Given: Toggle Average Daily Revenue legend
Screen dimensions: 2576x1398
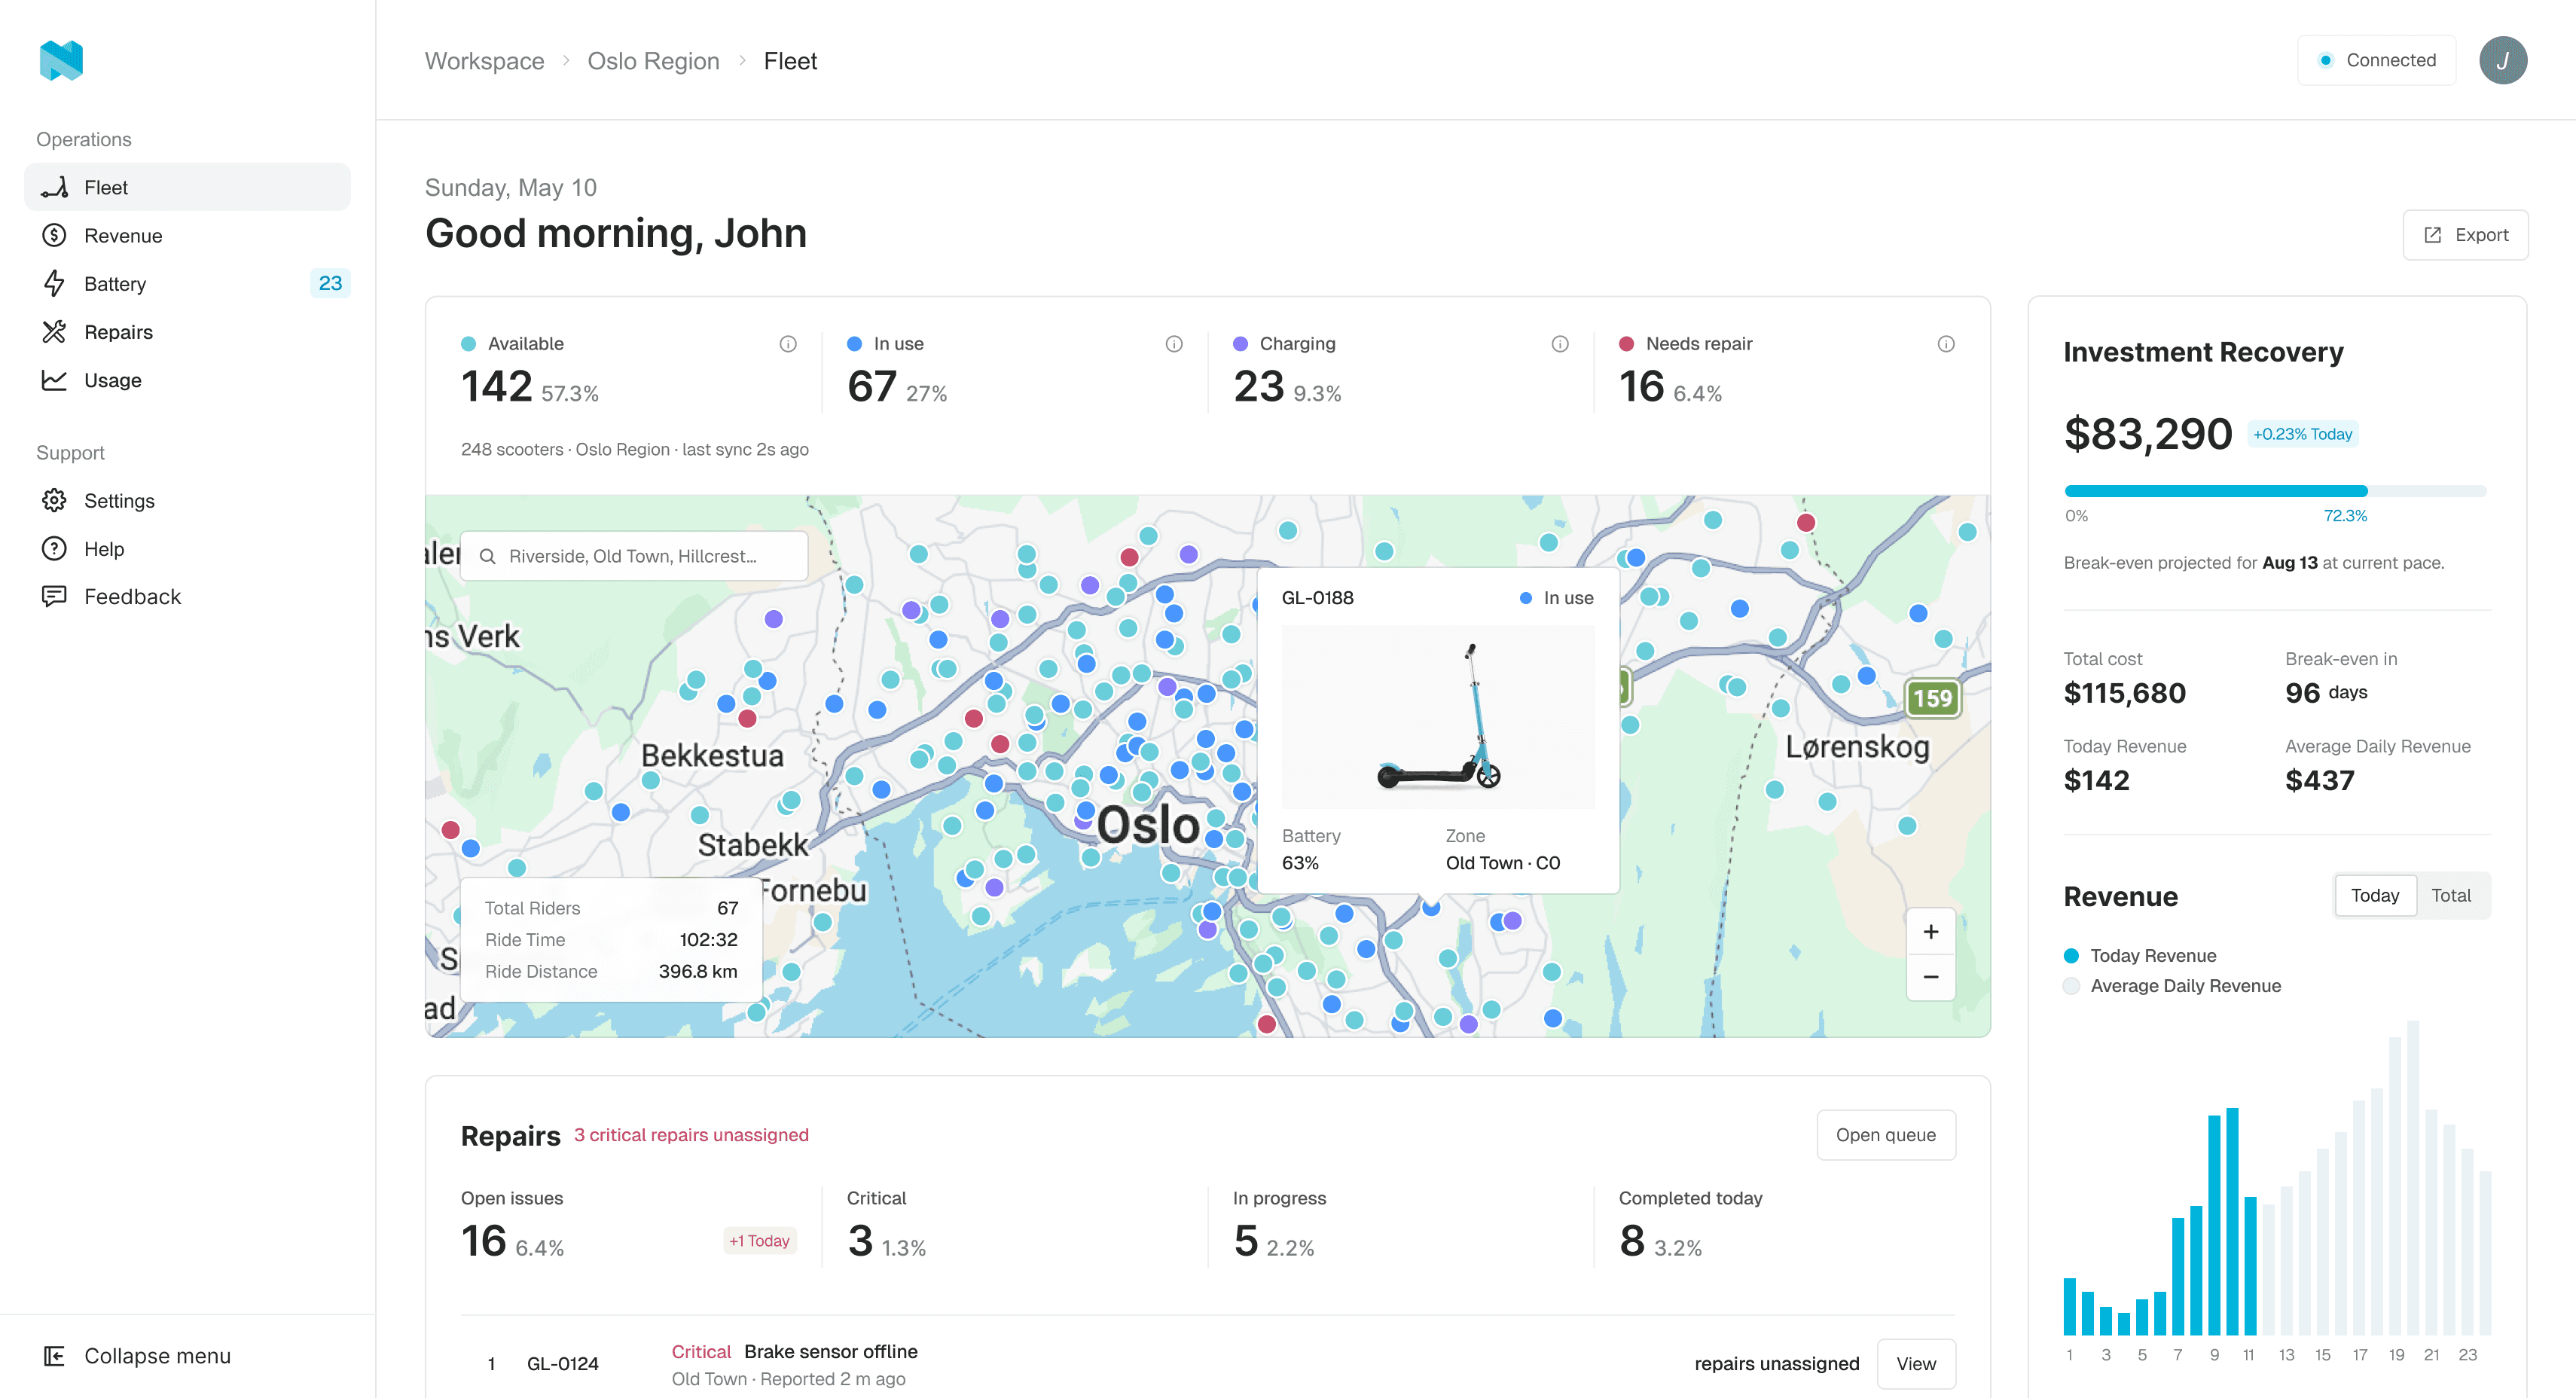Looking at the screenshot, I should coord(2172,986).
